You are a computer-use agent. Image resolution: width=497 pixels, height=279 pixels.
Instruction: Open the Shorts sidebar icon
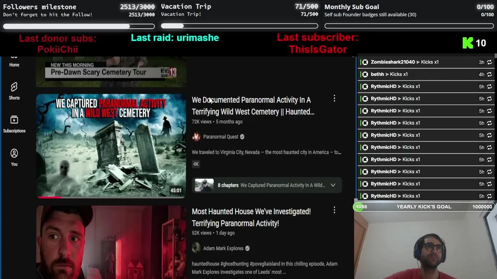[x=14, y=87]
